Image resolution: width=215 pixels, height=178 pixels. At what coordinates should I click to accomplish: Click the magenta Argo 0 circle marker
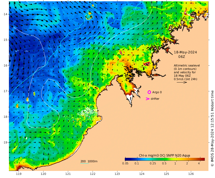(x=149, y=92)
